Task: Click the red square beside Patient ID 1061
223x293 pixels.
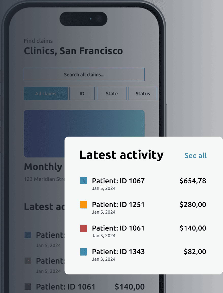Action: (83, 228)
